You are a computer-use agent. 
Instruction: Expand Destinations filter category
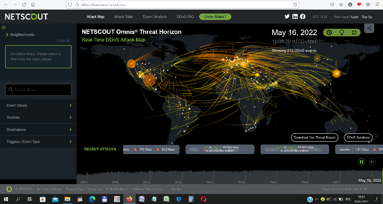tap(38, 129)
